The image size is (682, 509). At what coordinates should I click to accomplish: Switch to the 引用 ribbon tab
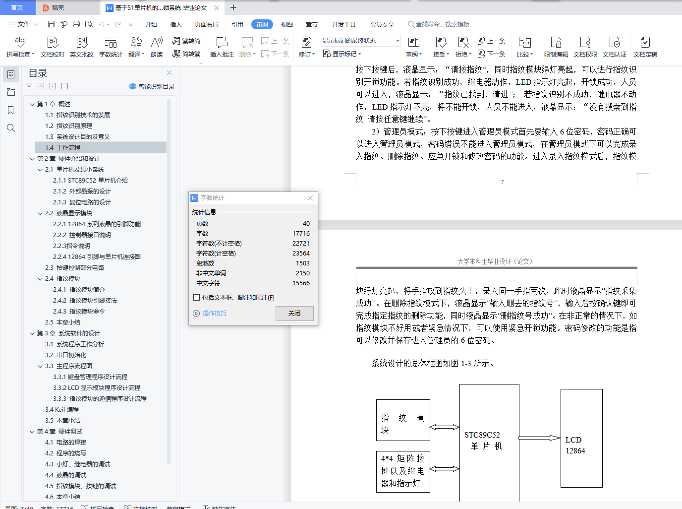(237, 24)
